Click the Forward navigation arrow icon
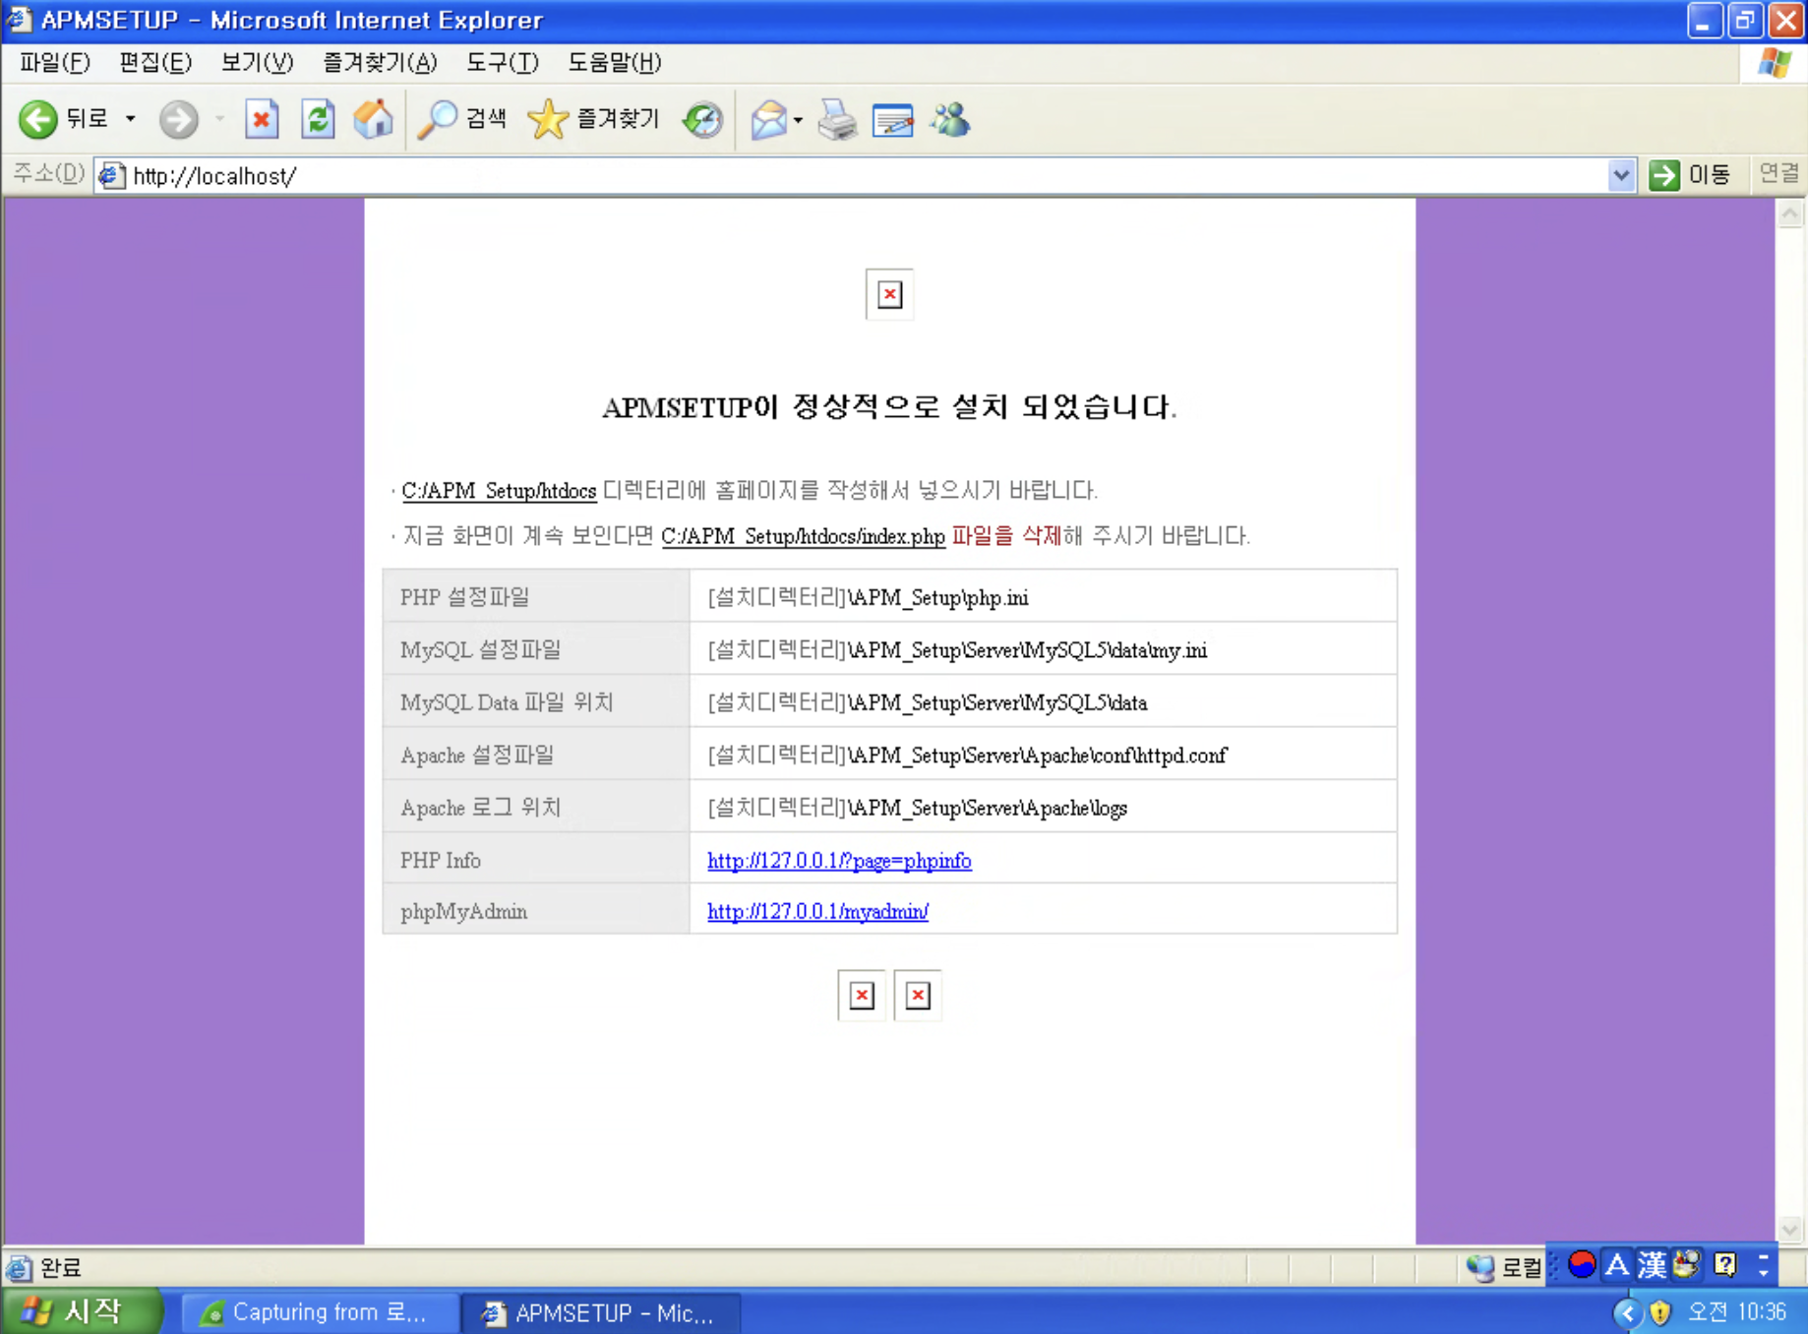This screenshot has width=1808, height=1334. (x=178, y=120)
